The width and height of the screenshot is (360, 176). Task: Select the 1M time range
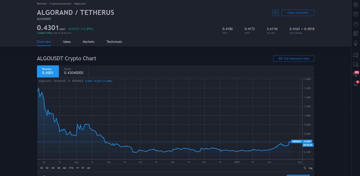click(x=53, y=168)
